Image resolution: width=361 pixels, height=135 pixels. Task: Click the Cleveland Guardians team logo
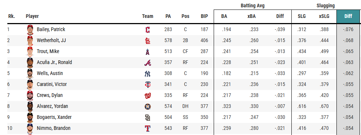click(148, 30)
